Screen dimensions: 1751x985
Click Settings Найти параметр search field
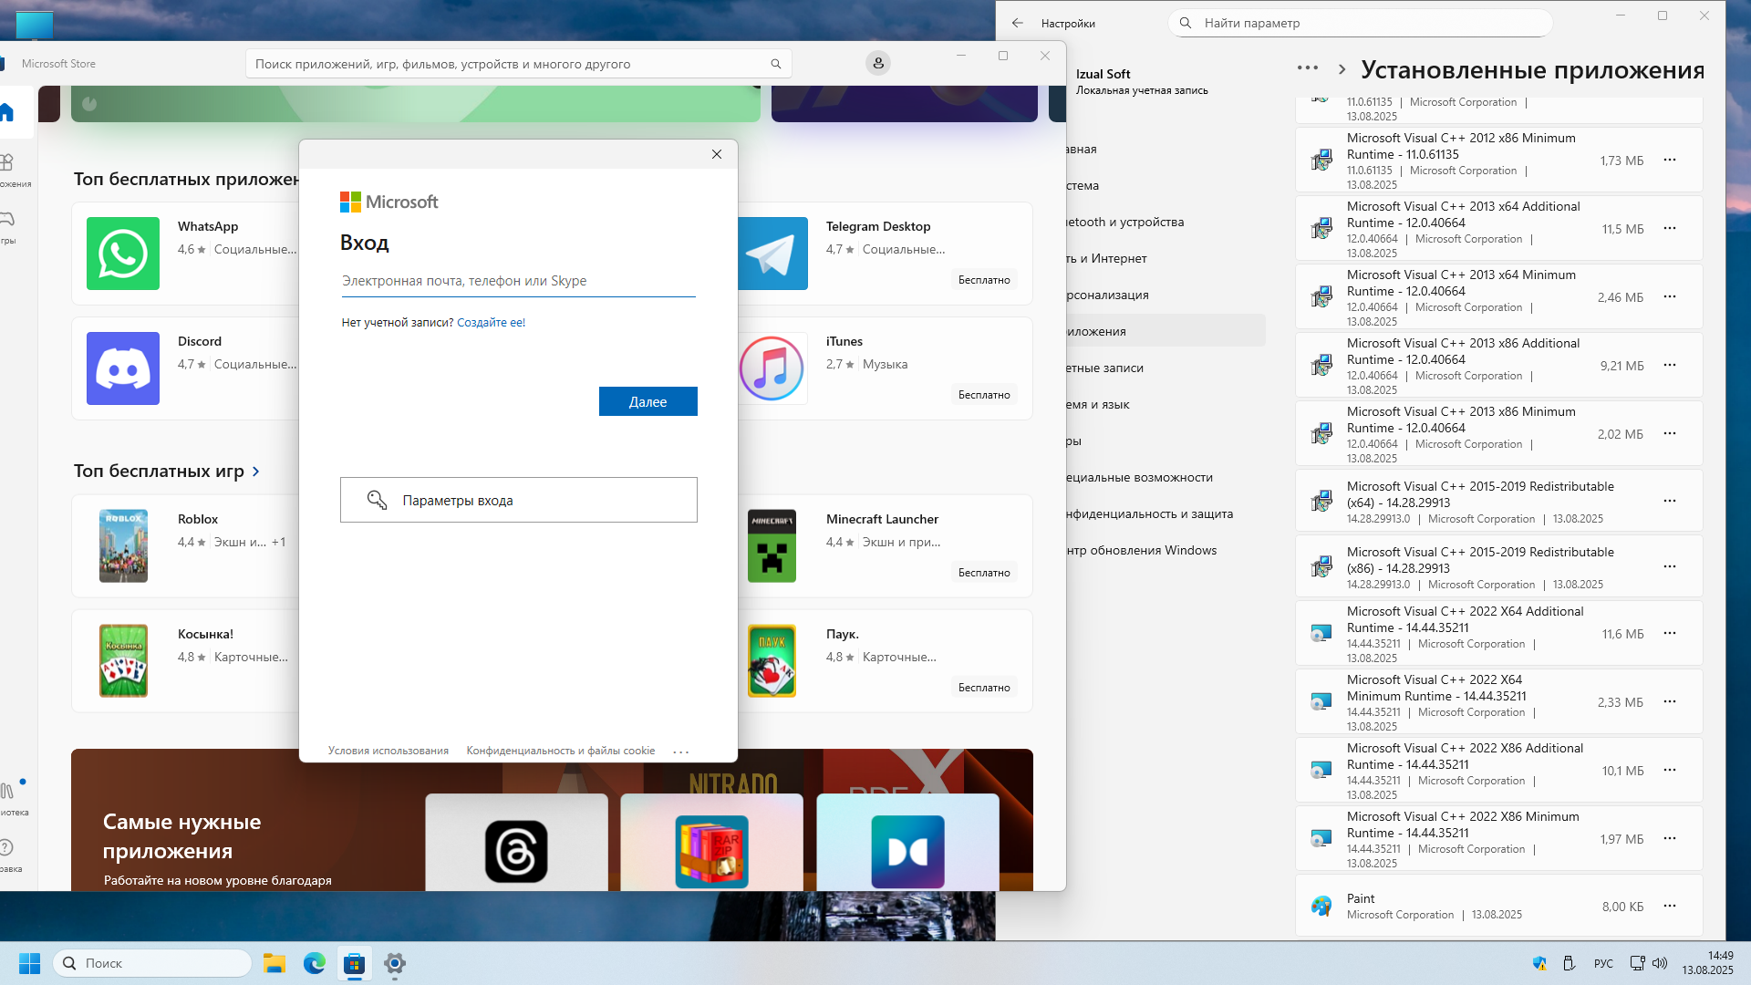tap(1360, 23)
